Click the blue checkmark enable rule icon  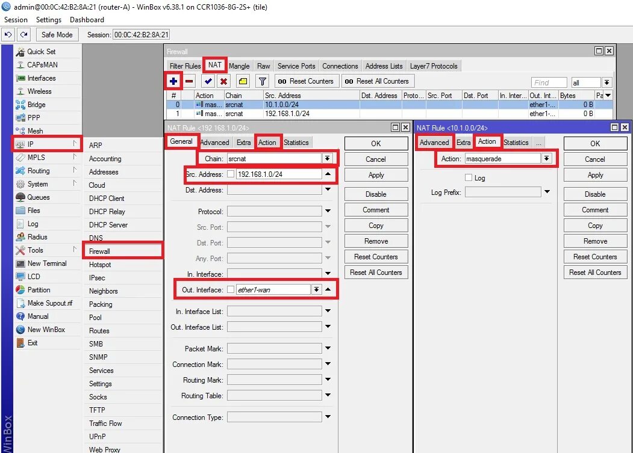(208, 81)
